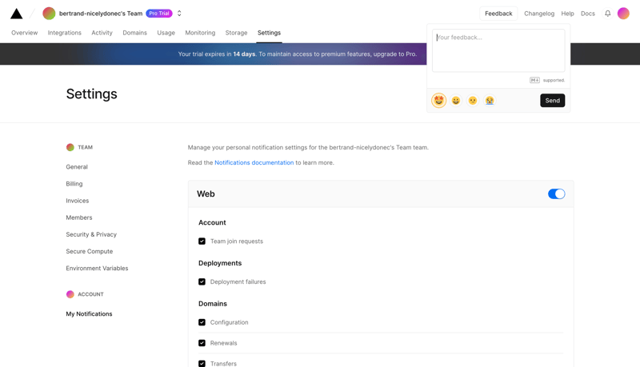640x367 pixels.
Task: Select the grinning emoji reaction
Action: pyautogui.click(x=456, y=100)
